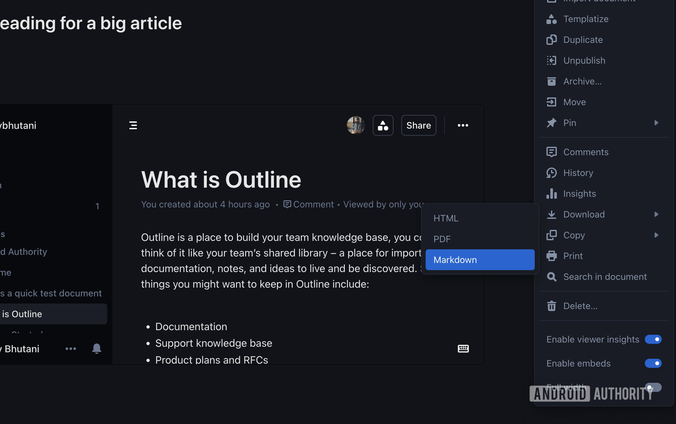Toggle the Full width switch
The height and width of the screenshot is (424, 676).
pyautogui.click(x=653, y=387)
